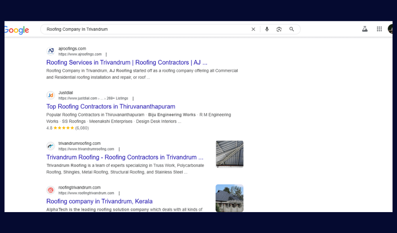Click the roofingtrivandrum.com favicon

pyautogui.click(x=51, y=190)
